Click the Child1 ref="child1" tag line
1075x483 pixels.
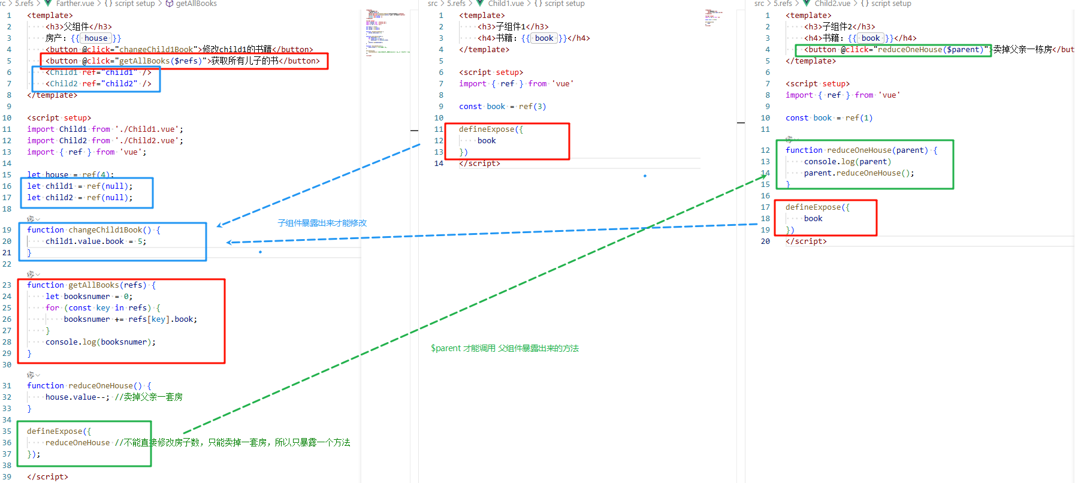click(x=99, y=73)
